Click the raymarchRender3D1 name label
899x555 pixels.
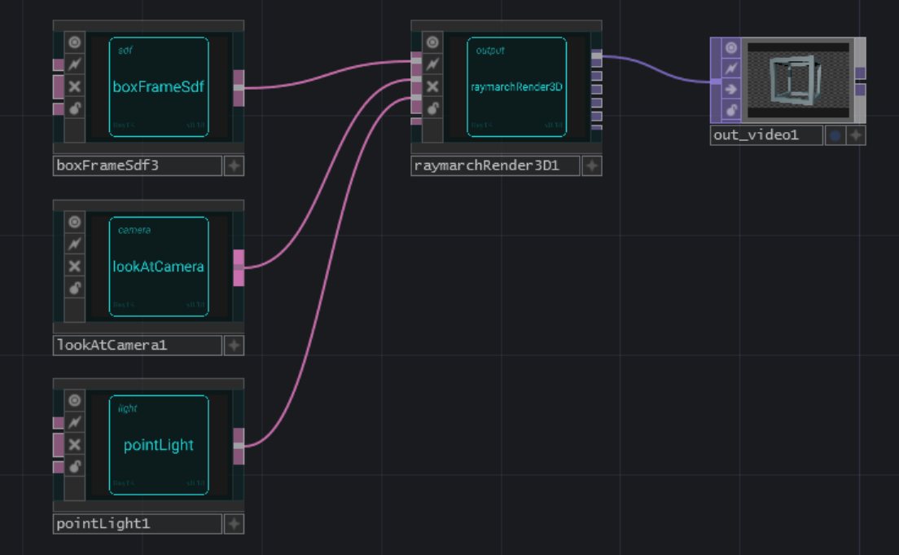tap(495, 166)
